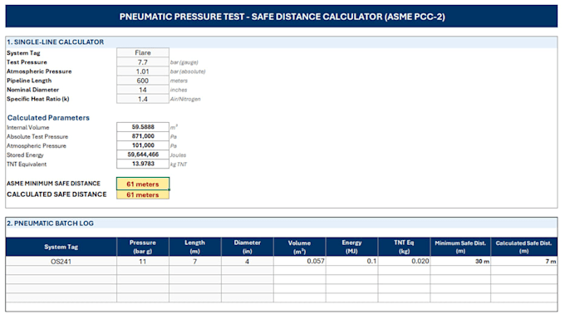Viewport: 565px width, 319px height.
Task: Click the Absolute Test Pressure value 871,000
Action: 143,136
